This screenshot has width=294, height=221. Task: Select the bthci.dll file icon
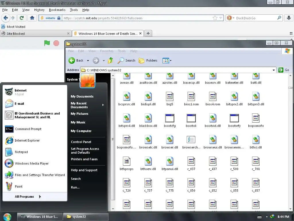click(256, 140)
